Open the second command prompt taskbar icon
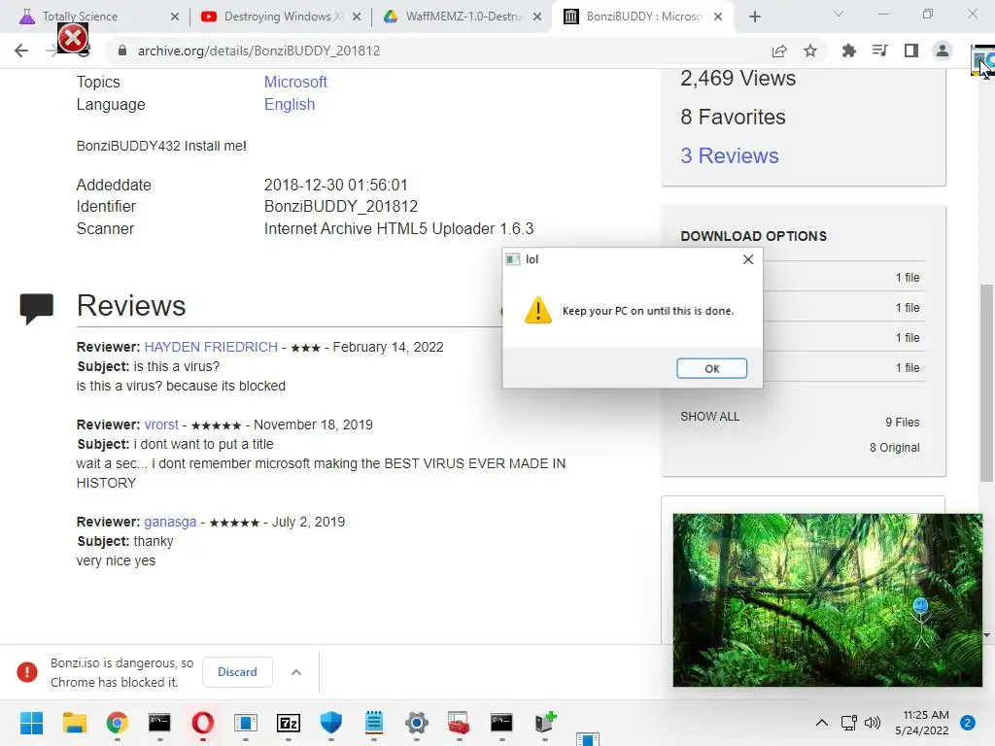Viewport: 995px width, 746px height. 501,722
